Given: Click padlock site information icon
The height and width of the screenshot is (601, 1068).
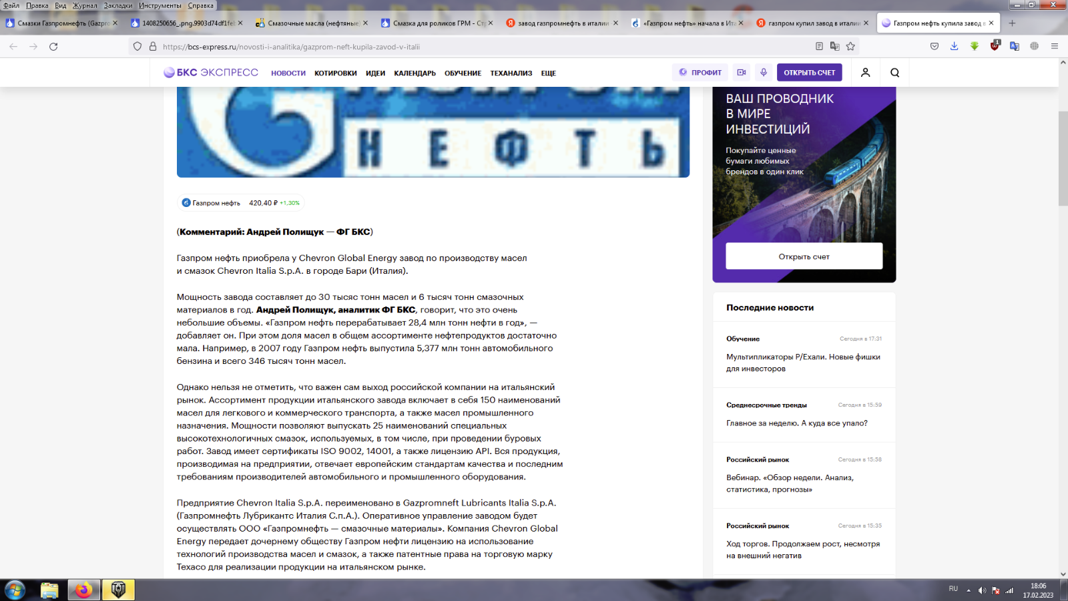Looking at the screenshot, I should pos(153,47).
